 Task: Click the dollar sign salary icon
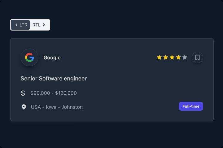pyautogui.click(x=23, y=93)
